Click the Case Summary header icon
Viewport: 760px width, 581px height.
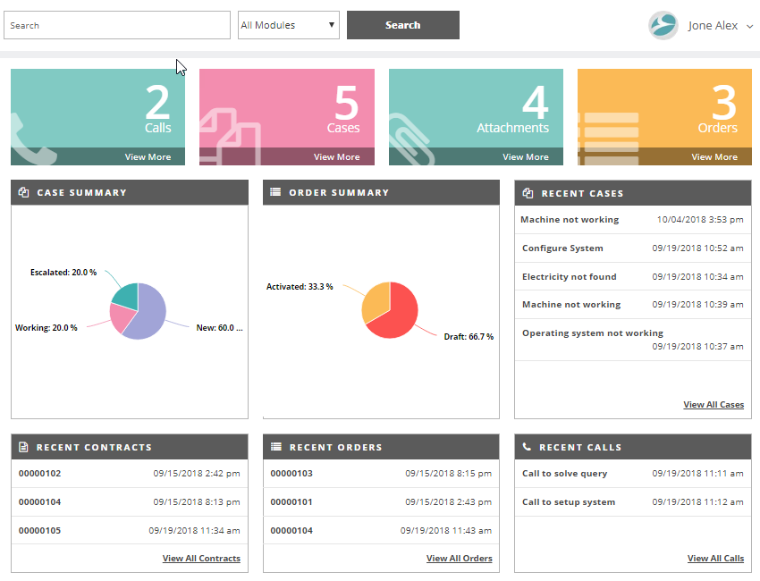click(24, 192)
